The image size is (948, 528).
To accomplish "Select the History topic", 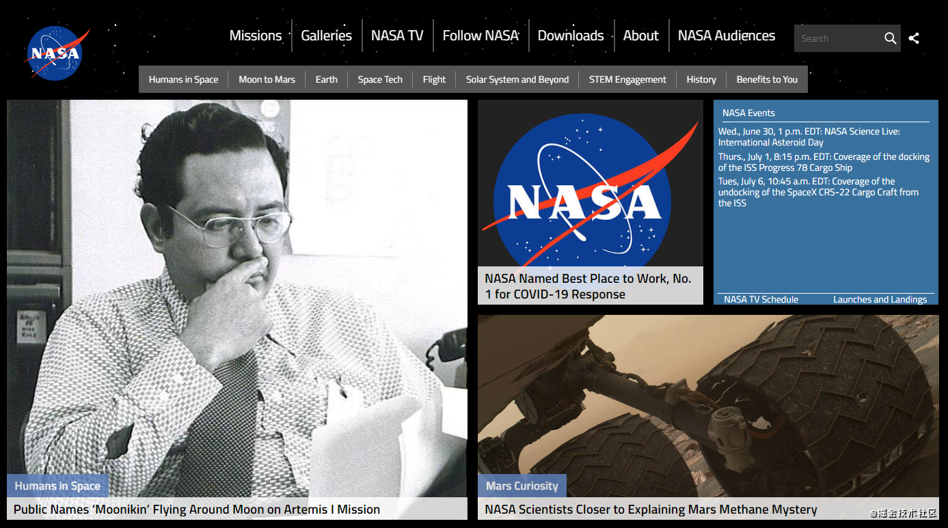I will (701, 79).
